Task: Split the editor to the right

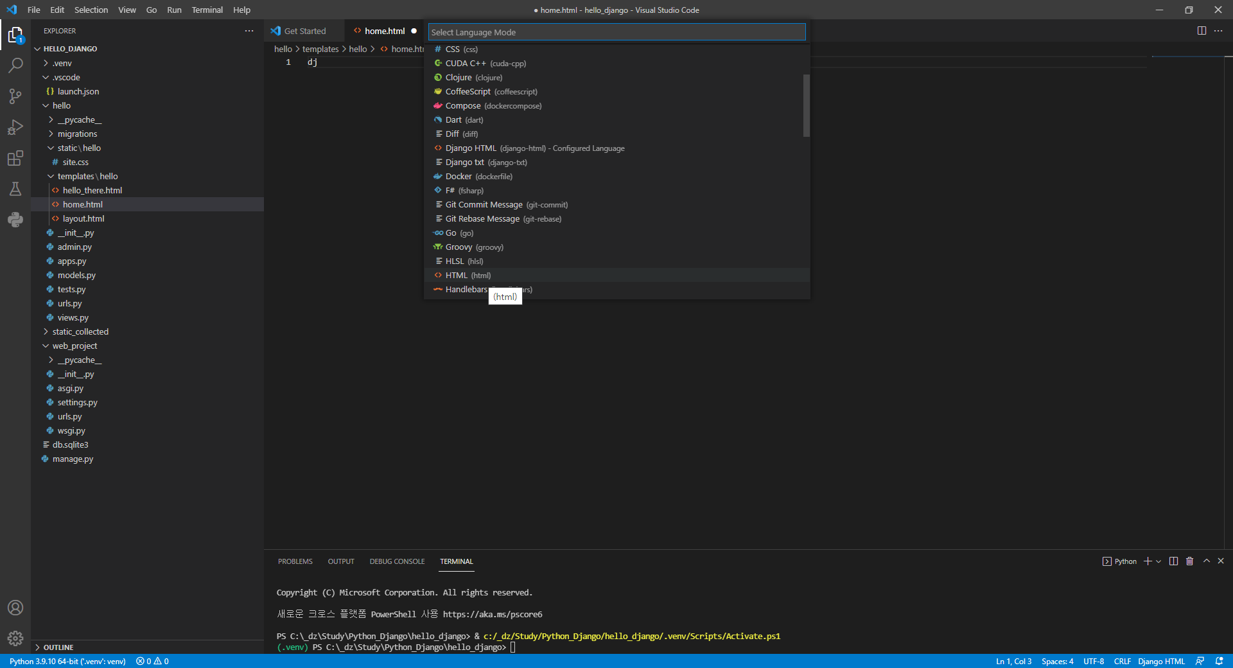Action: (x=1202, y=31)
